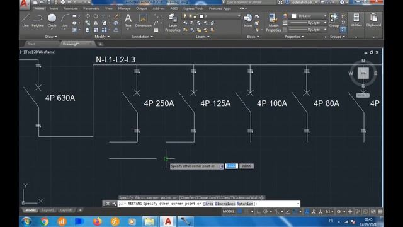Open the View ribbon tab
This screenshot has width=403, height=227.
click(109, 9)
